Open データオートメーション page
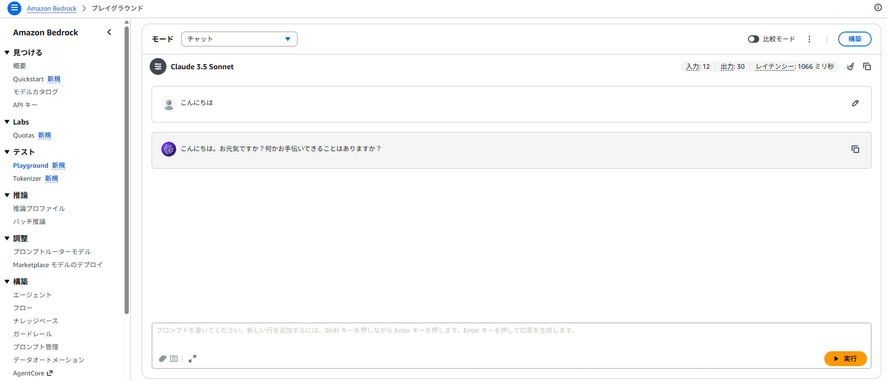887x381 pixels. tap(49, 360)
